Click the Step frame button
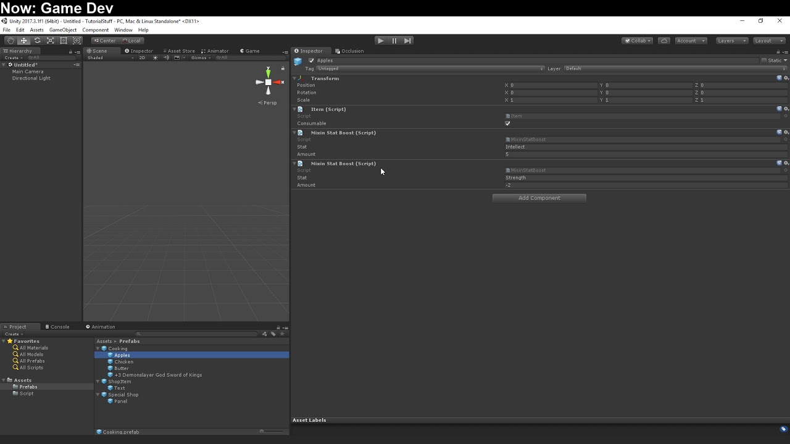The height and width of the screenshot is (444, 790). pos(407,41)
